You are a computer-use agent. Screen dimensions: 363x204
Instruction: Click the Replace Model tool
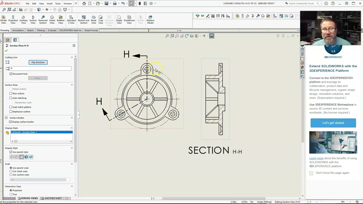[x=150, y=19]
